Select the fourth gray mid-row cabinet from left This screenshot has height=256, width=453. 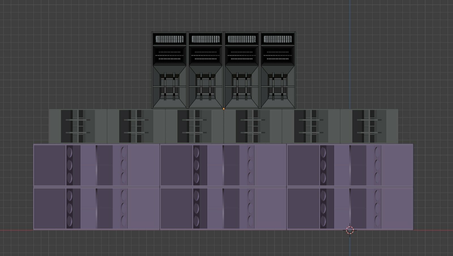(x=253, y=126)
